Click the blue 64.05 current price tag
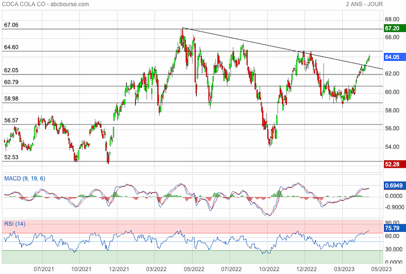406x274 pixels. click(395, 57)
